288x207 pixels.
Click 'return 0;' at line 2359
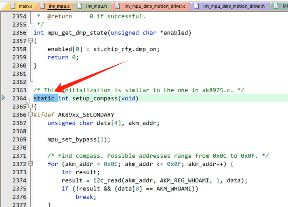63,57
